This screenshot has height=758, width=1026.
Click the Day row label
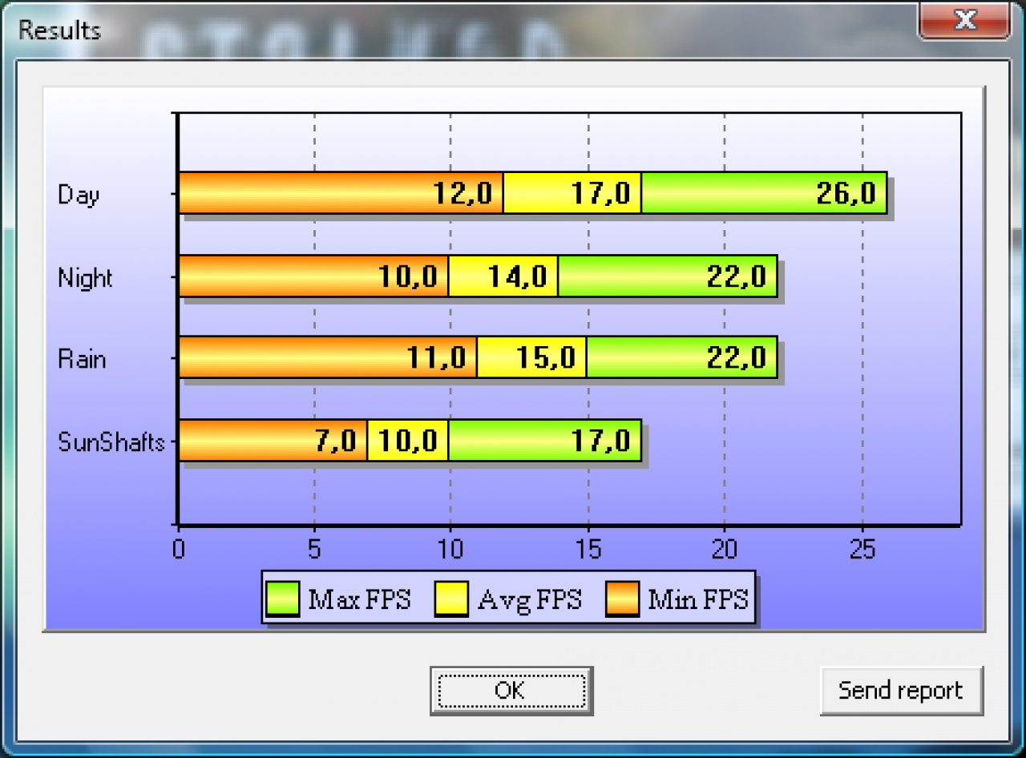click(x=79, y=195)
